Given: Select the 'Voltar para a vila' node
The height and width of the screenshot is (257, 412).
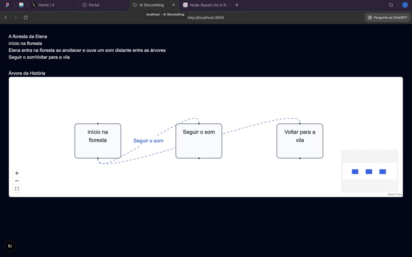Looking at the screenshot, I should point(300,141).
